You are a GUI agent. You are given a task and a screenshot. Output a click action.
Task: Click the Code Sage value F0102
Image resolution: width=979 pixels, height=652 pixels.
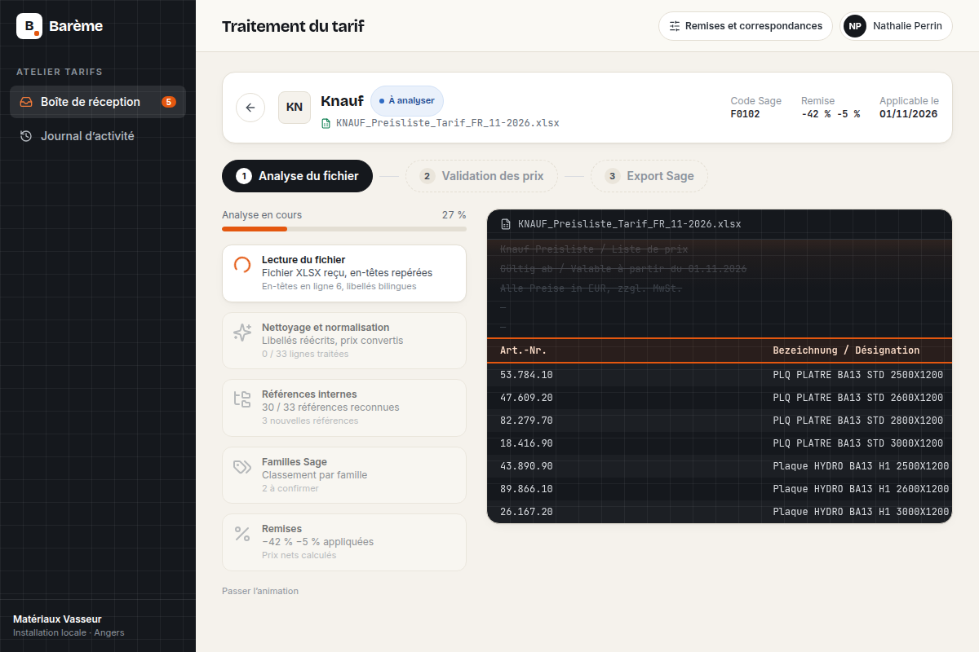point(745,114)
